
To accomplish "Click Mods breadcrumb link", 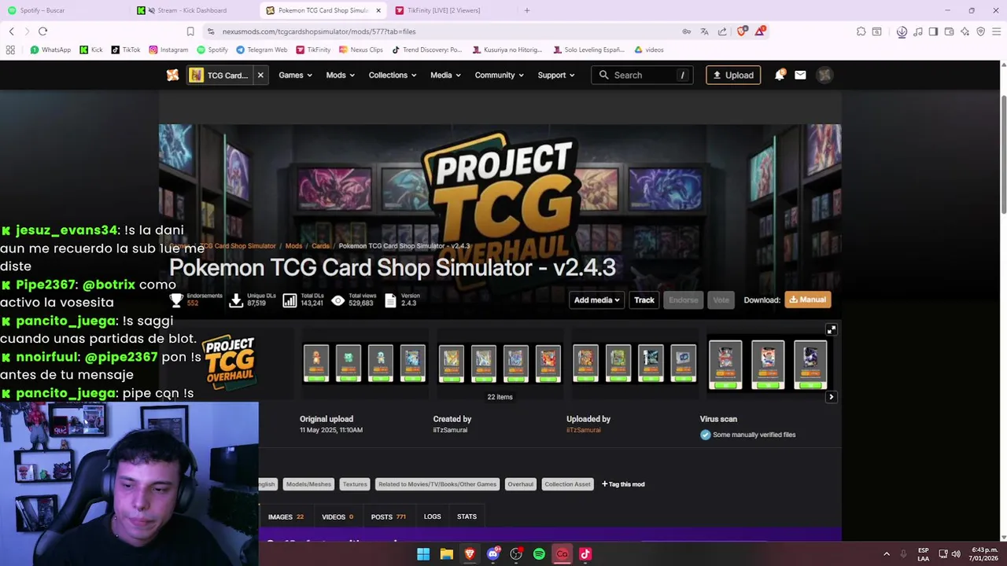I will pyautogui.click(x=293, y=246).
